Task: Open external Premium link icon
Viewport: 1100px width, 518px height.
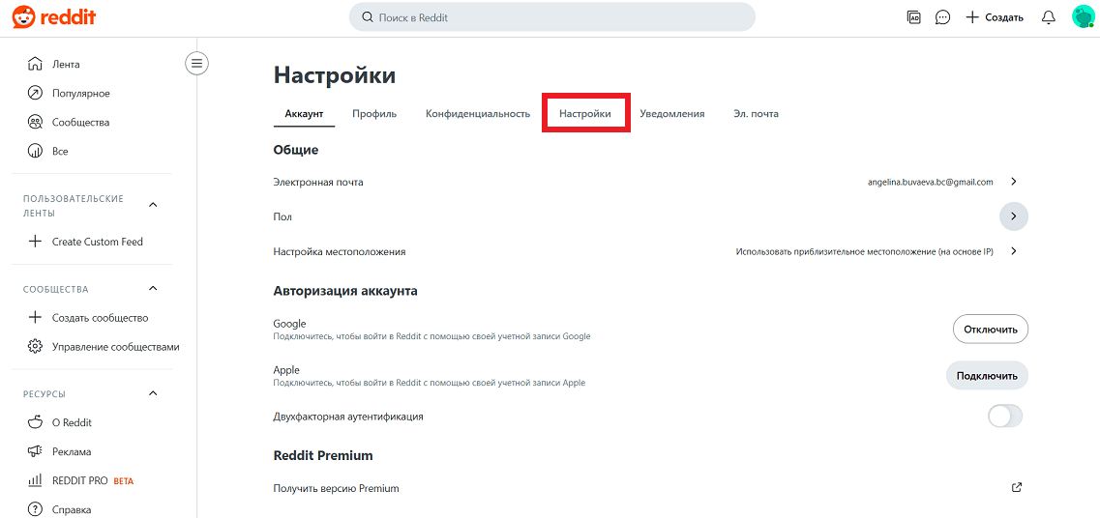Action: click(x=1017, y=488)
